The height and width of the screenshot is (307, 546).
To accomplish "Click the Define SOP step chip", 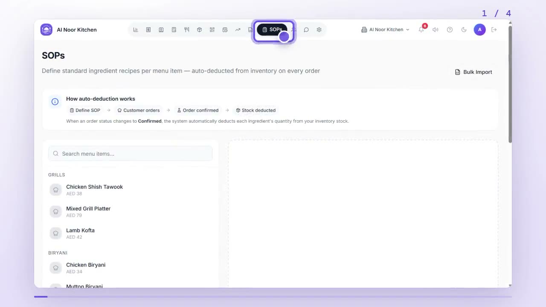I will [x=85, y=110].
